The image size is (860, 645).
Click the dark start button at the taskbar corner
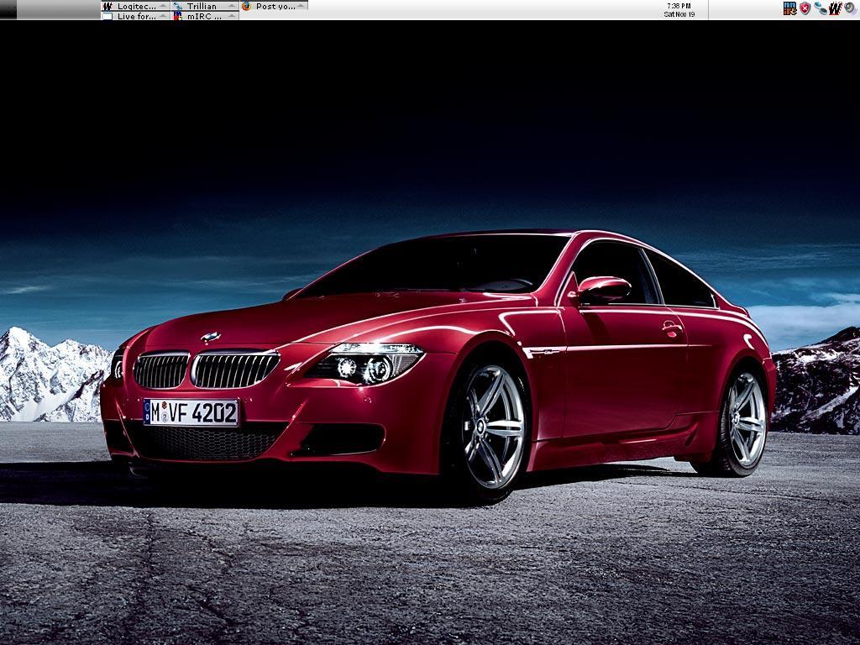tap(8, 9)
